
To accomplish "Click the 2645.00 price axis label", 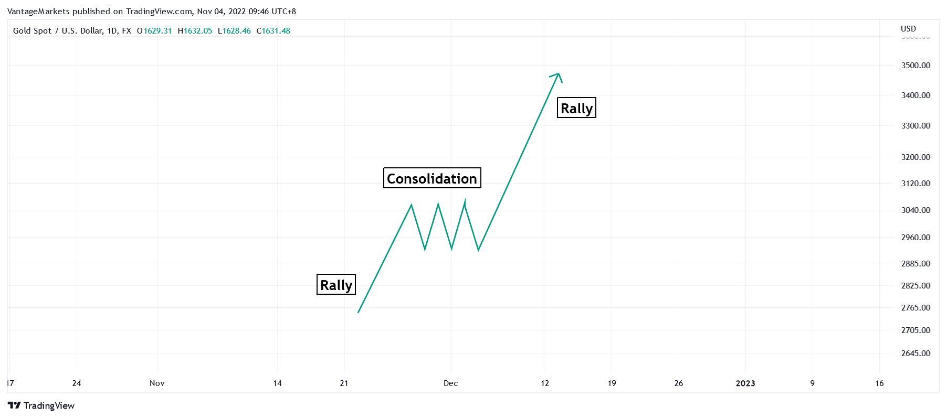I will pos(916,353).
